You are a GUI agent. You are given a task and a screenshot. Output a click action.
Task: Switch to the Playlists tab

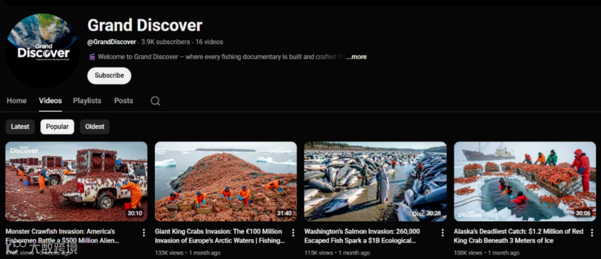[87, 101]
